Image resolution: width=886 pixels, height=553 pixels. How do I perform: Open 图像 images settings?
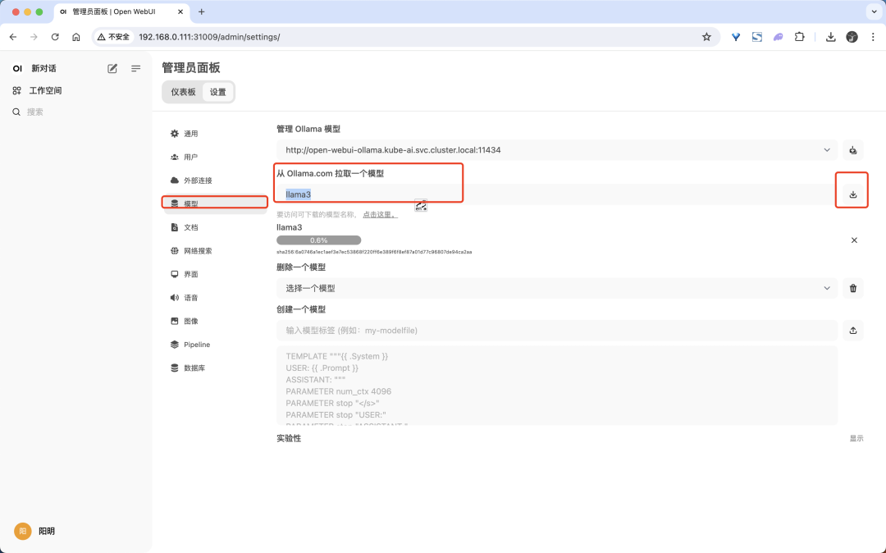[x=215, y=322]
